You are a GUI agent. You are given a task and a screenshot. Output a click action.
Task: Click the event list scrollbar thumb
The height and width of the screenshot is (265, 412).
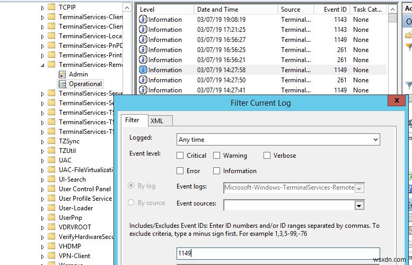(392, 19)
